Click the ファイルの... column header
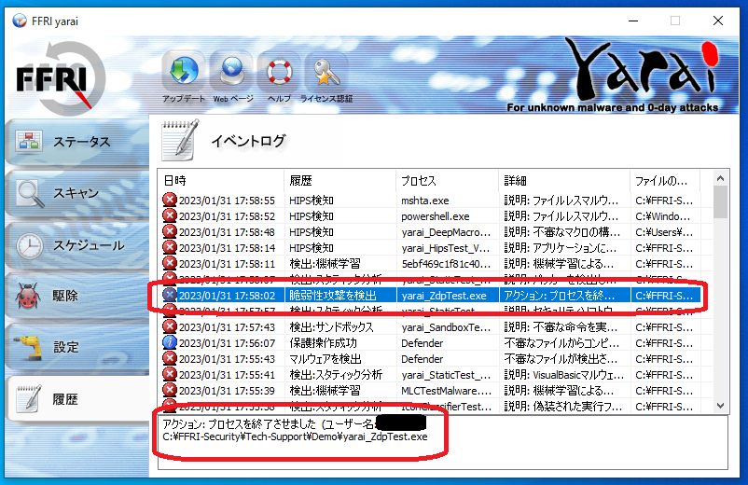The height and width of the screenshot is (485, 748). [665, 181]
